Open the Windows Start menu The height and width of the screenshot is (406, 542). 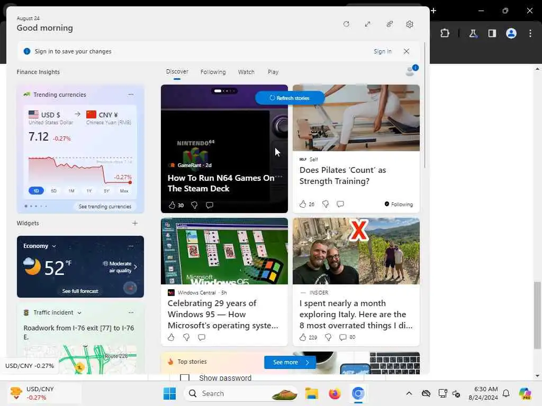pos(169,393)
